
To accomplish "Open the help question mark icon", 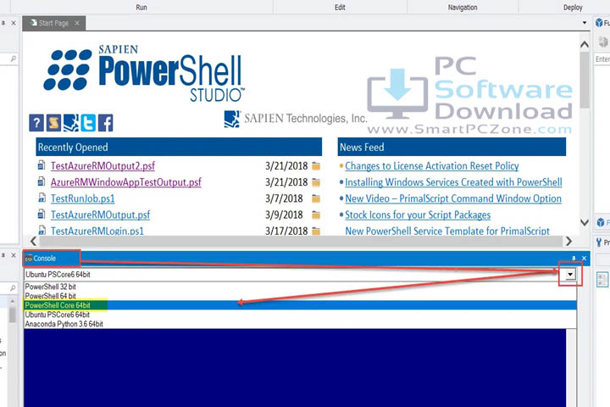I will (36, 123).
